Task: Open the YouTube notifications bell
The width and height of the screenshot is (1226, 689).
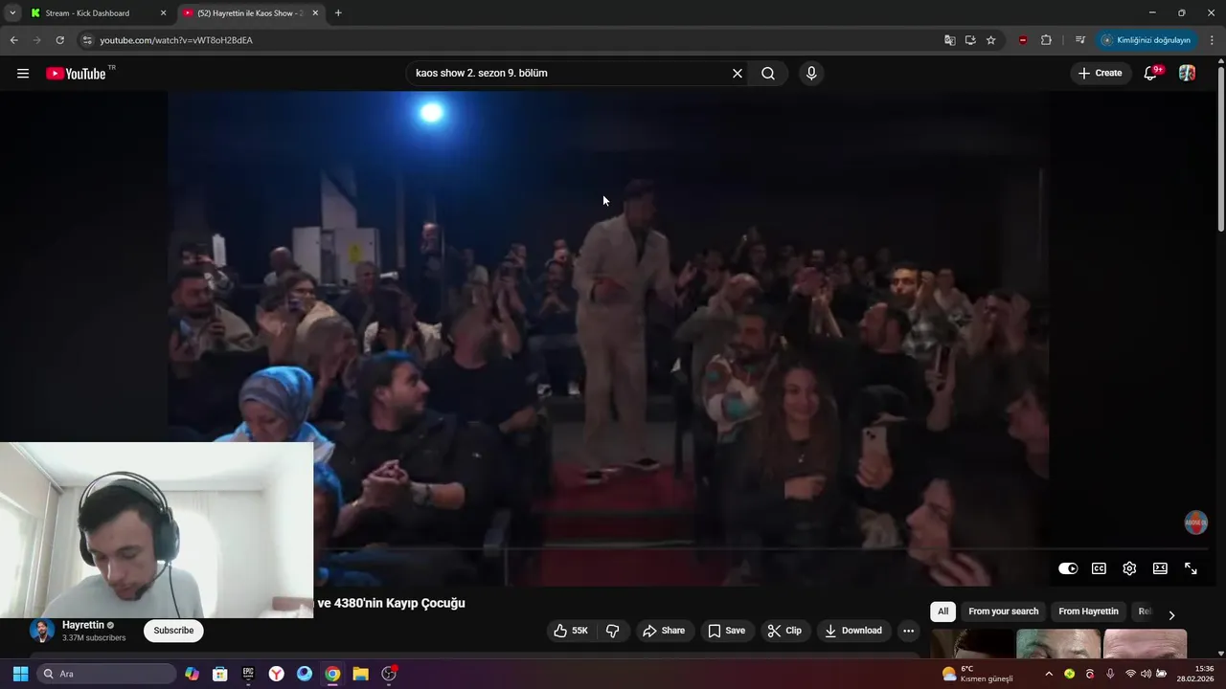Action: (x=1151, y=74)
